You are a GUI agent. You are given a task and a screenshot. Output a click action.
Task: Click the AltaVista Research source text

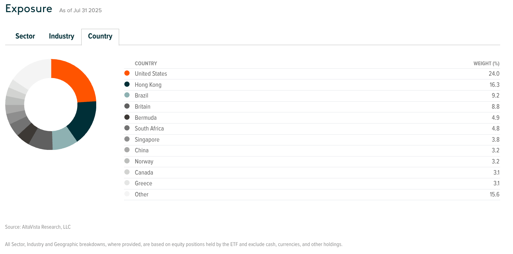(38, 227)
